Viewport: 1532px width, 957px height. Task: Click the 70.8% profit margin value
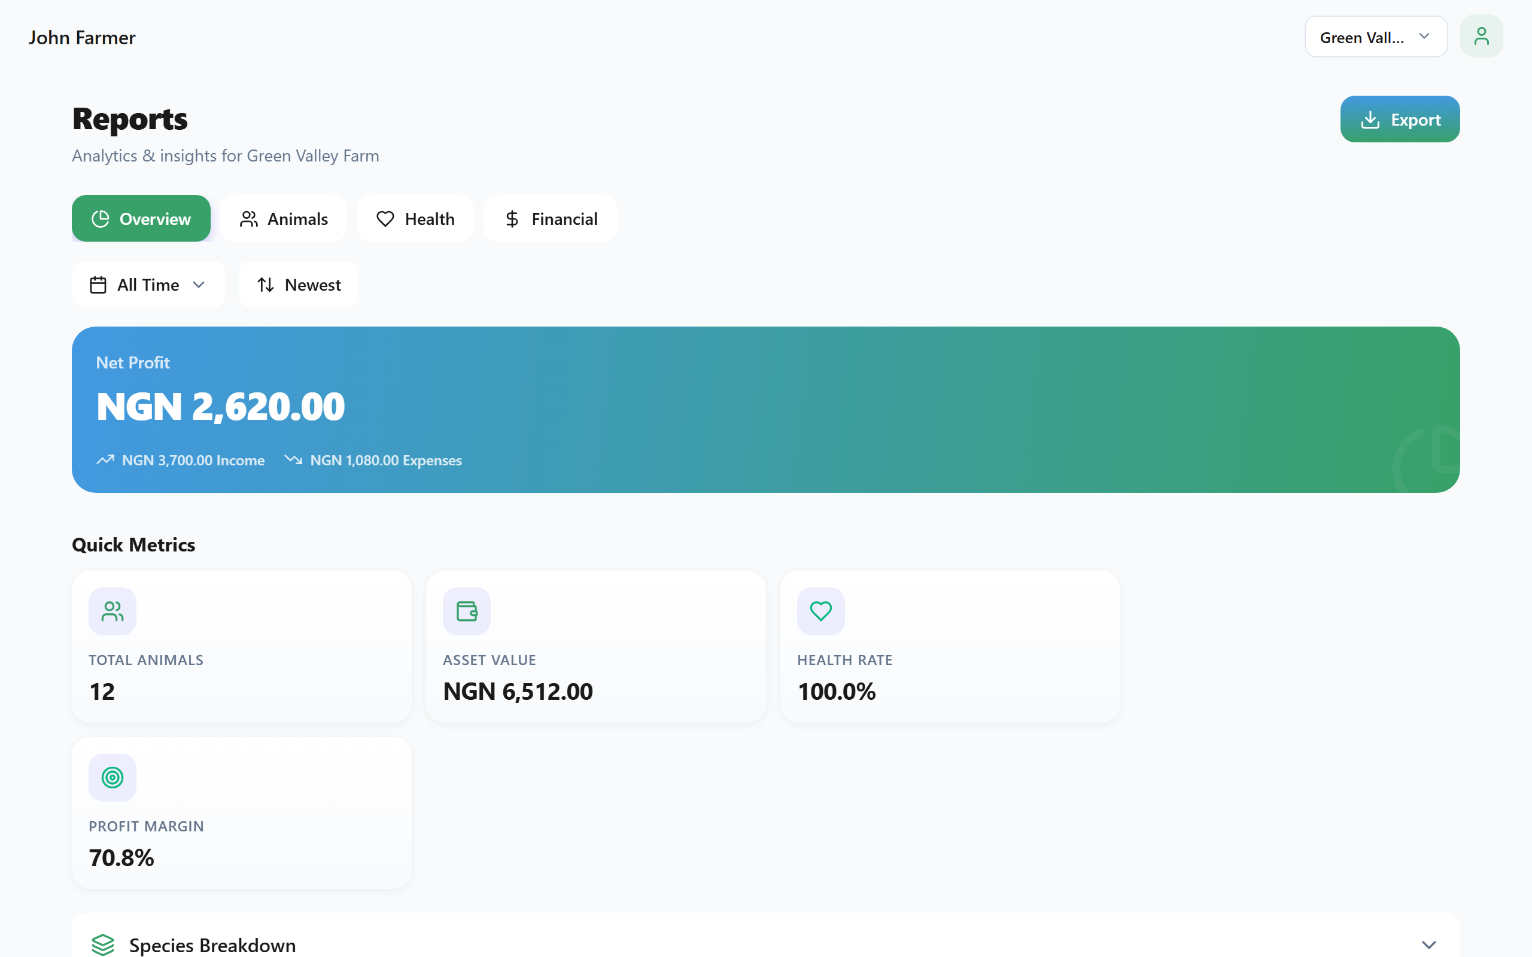(x=121, y=858)
